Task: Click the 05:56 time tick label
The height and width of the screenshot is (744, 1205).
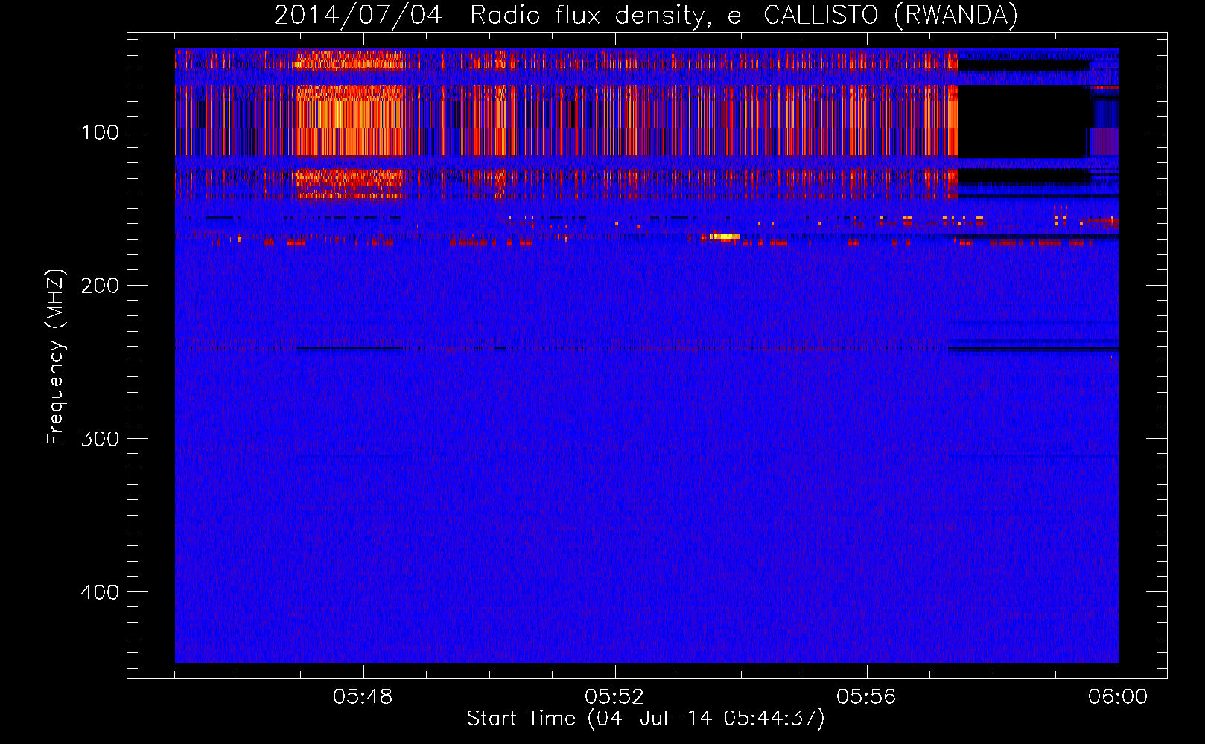Action: pos(866,697)
